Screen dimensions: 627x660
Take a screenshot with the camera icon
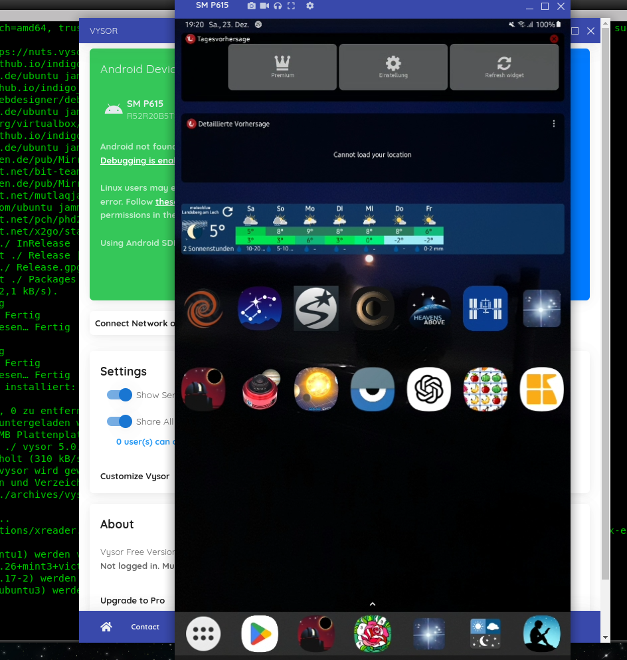click(x=251, y=6)
